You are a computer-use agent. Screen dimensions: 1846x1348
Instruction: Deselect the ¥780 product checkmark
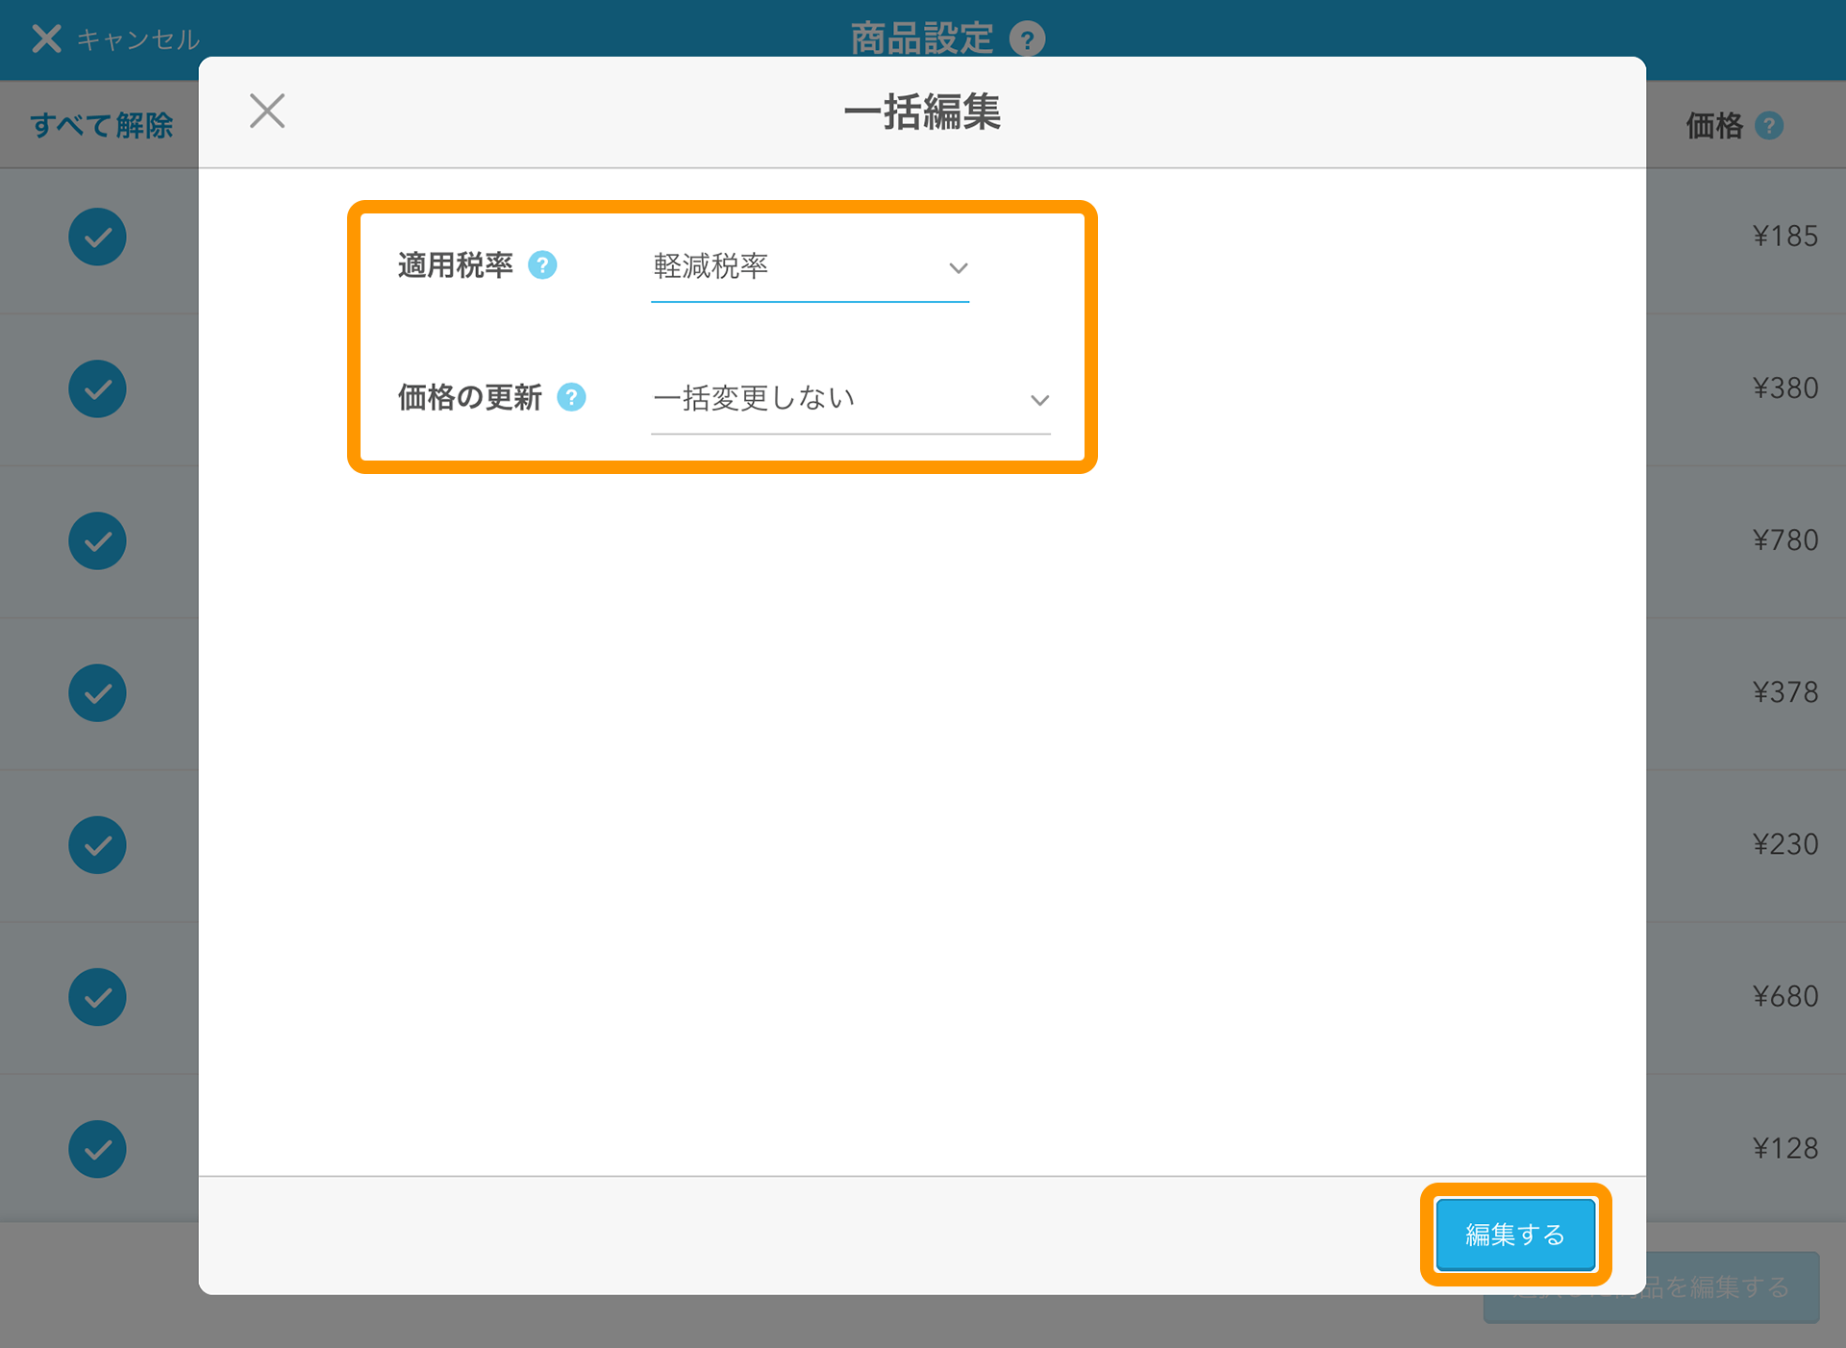click(x=97, y=540)
